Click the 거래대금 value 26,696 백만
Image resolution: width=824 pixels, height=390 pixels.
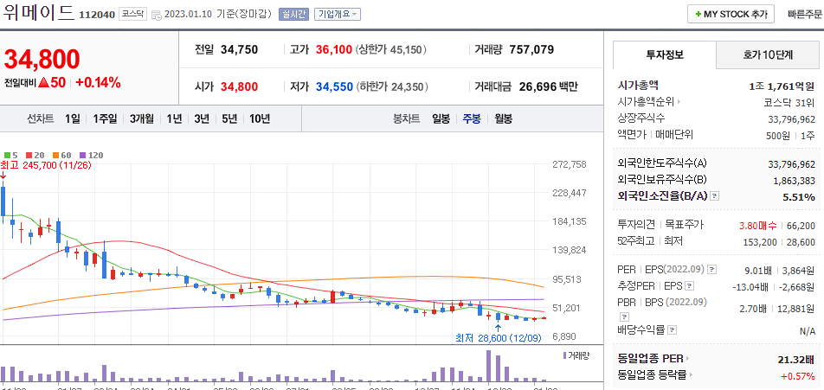(548, 86)
